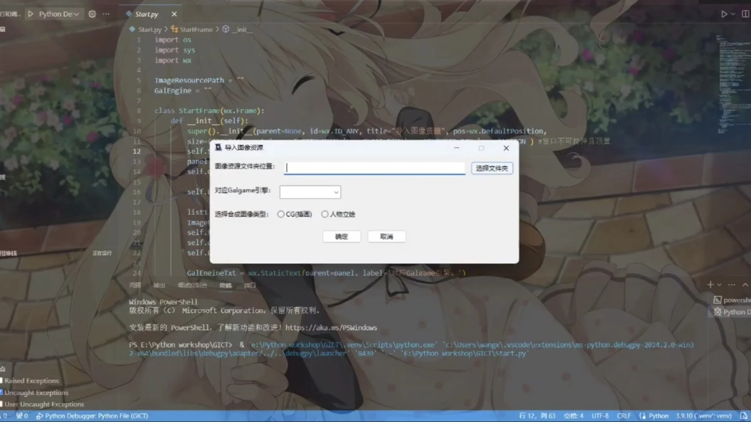
Task: Click the ports forwarded status bar icon
Action: pos(22,416)
